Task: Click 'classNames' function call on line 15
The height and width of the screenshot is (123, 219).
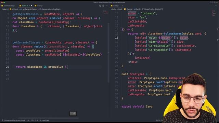Action: tap(173, 33)
